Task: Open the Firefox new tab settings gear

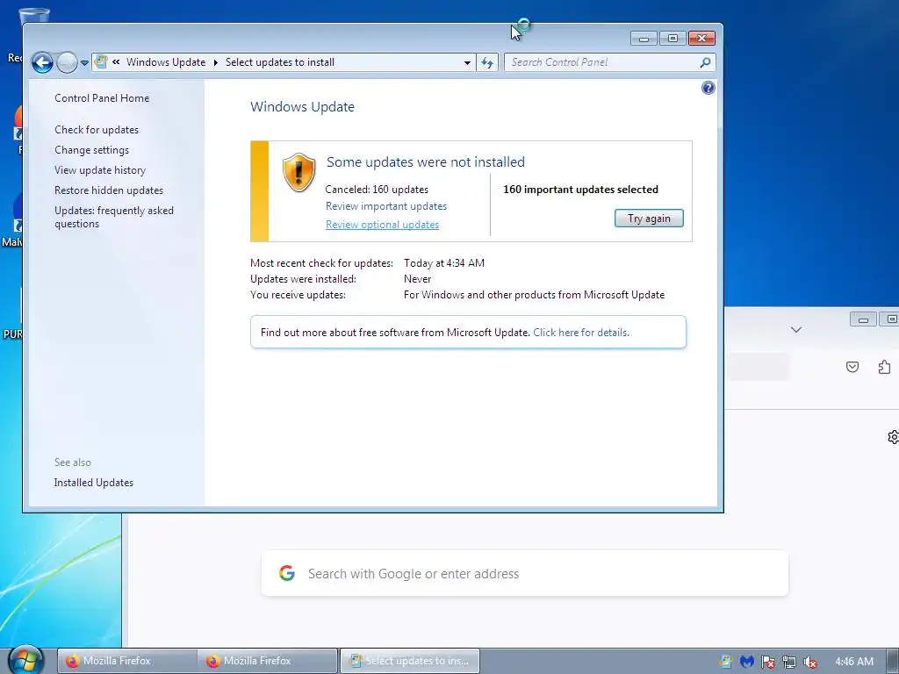Action: click(x=893, y=437)
